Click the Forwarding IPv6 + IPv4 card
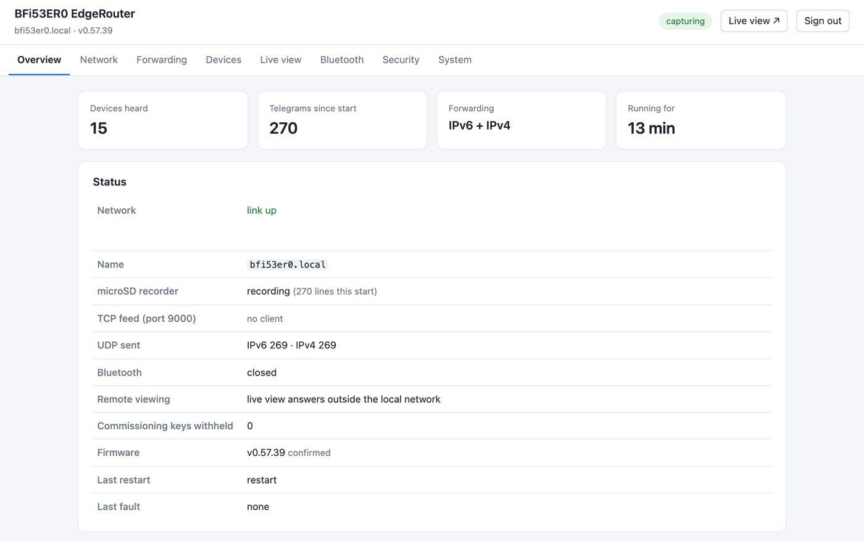864x541 pixels. point(521,120)
